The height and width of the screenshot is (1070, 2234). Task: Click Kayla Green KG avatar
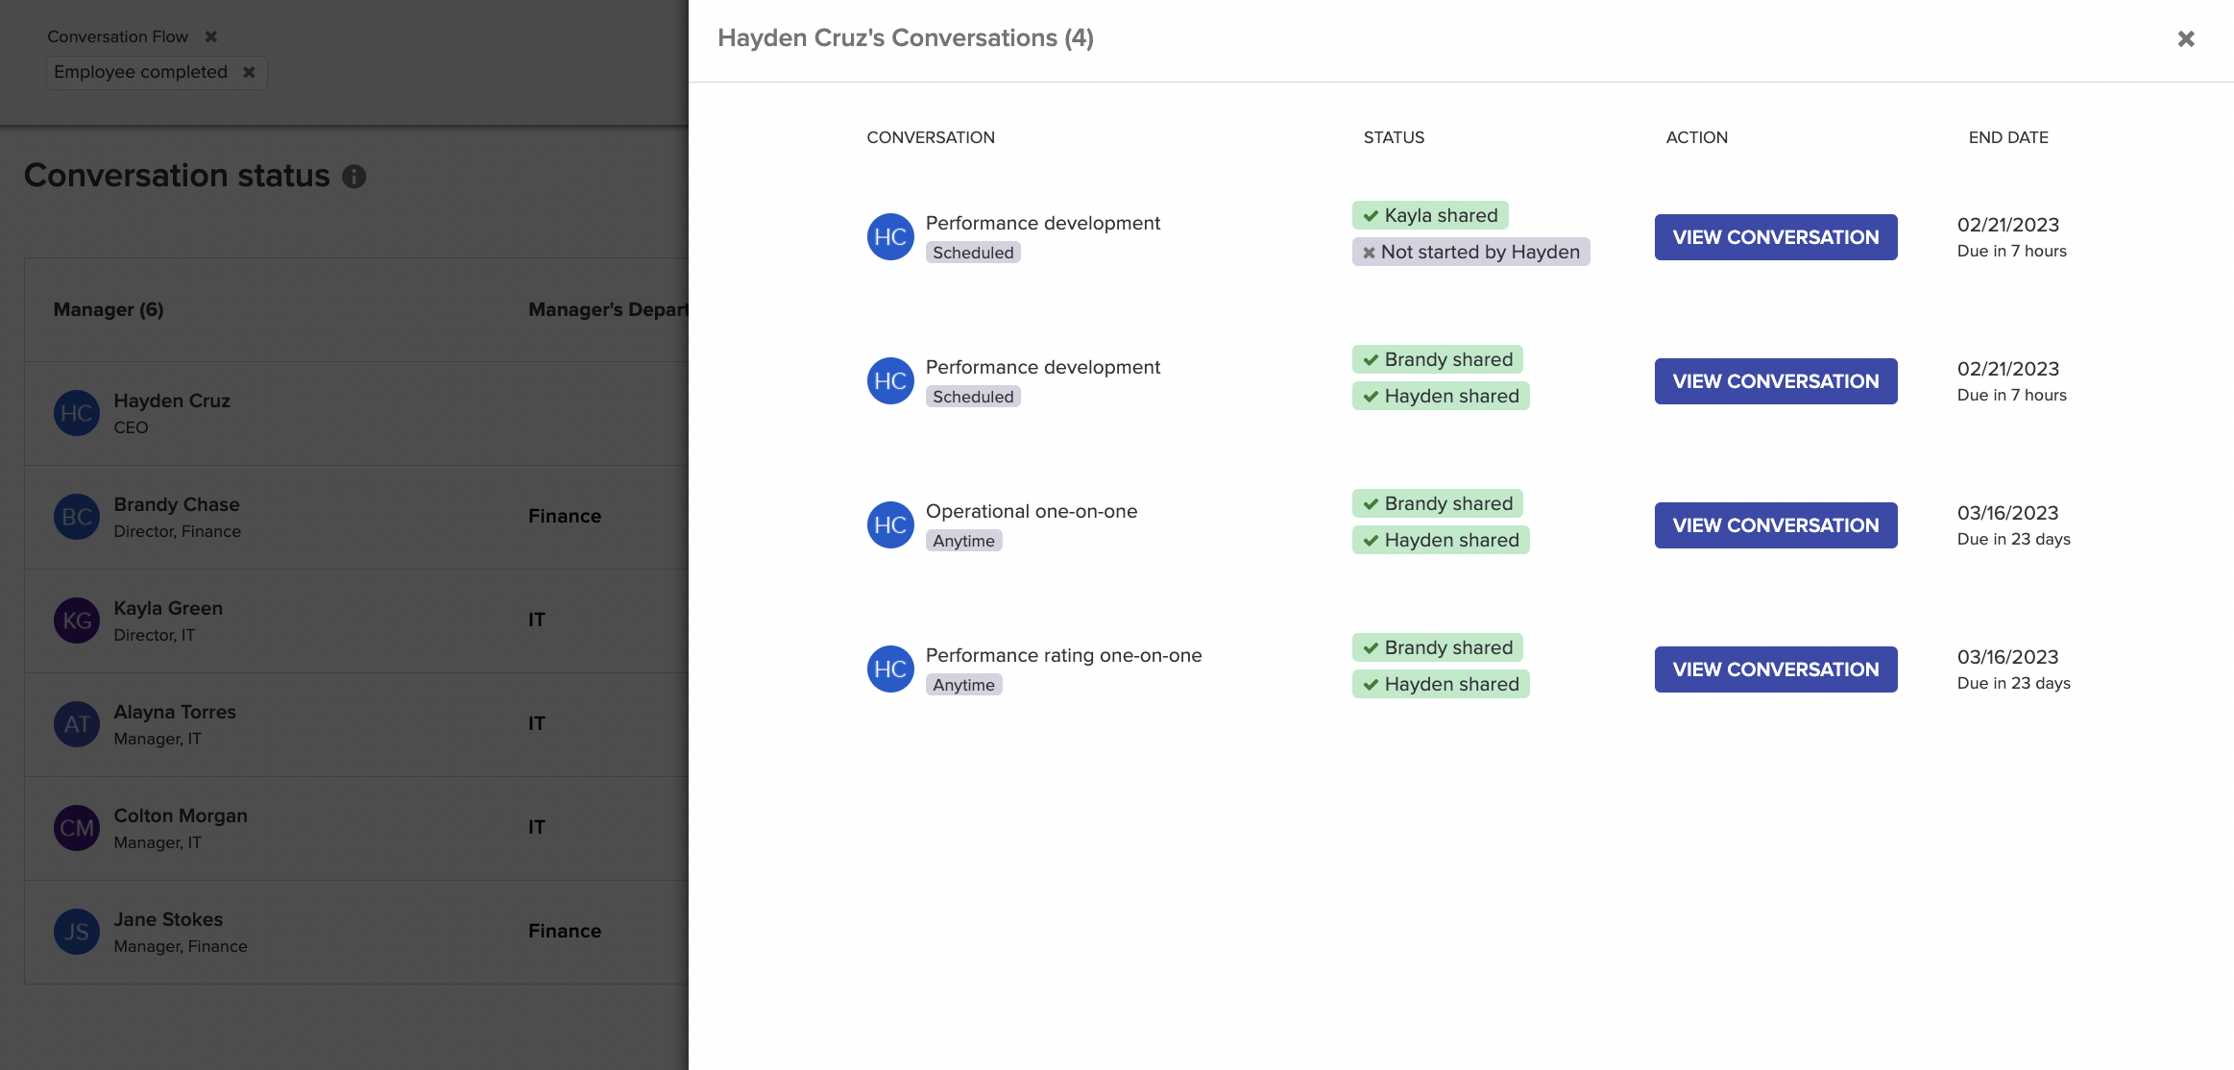click(x=77, y=620)
